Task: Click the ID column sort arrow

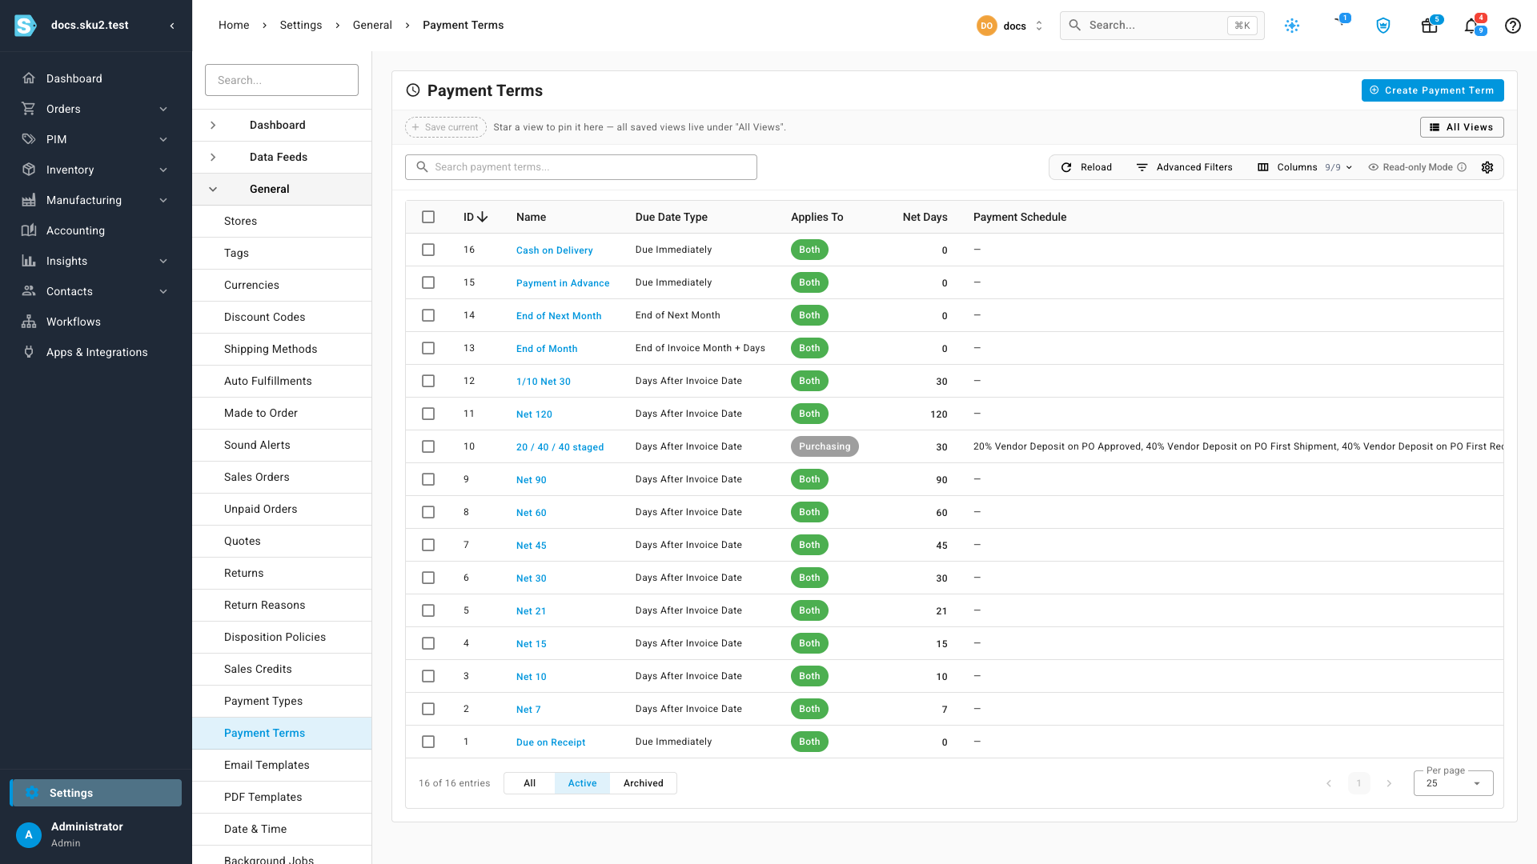Action: pyautogui.click(x=482, y=217)
